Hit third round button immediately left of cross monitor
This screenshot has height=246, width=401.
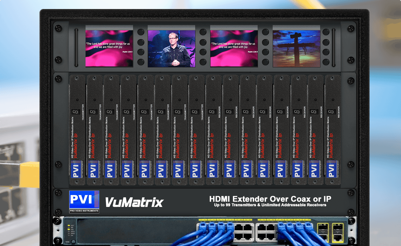pos(265,52)
